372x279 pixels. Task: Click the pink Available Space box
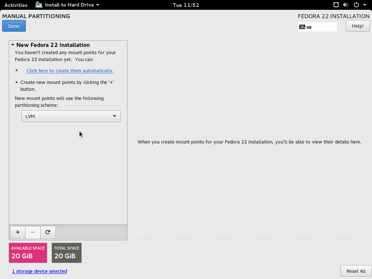click(x=28, y=252)
